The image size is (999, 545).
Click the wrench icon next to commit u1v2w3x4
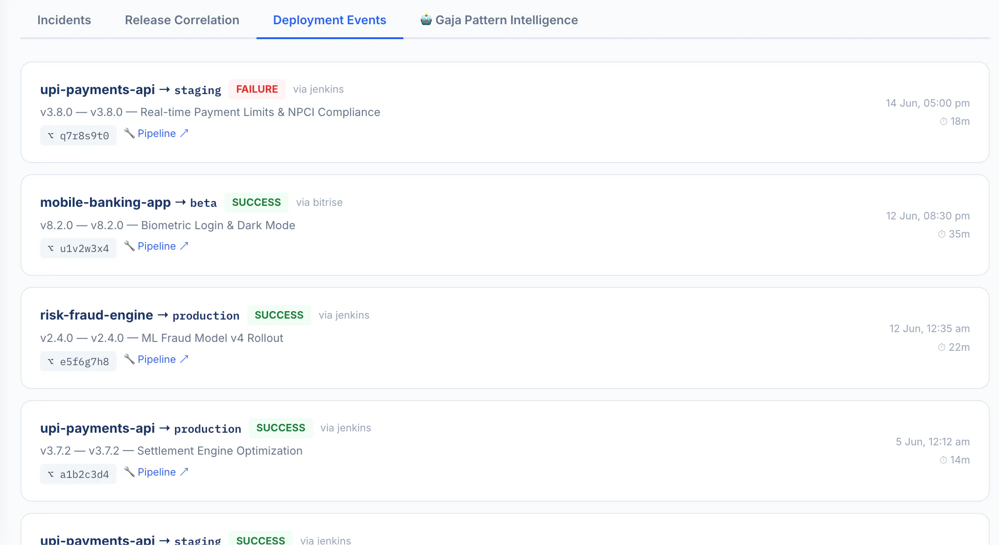click(x=129, y=246)
